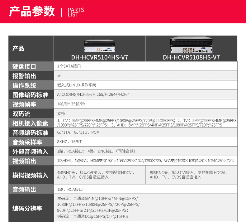This screenshot has width=246, height=222.
Task: Click the 音频输出 row label
Action: click(24, 189)
